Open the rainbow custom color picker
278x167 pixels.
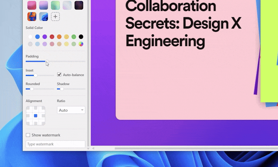click(x=81, y=44)
